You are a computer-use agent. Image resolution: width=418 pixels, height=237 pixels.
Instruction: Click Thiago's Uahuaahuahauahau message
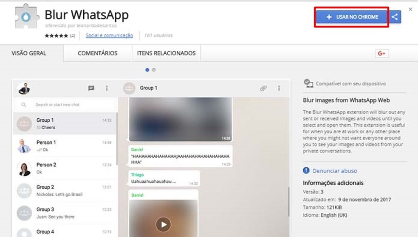164,178
